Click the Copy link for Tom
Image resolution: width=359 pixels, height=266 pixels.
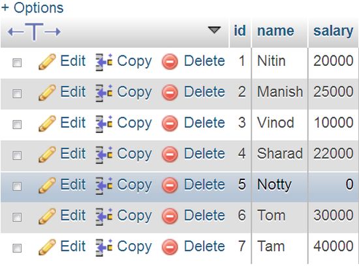[x=134, y=216]
